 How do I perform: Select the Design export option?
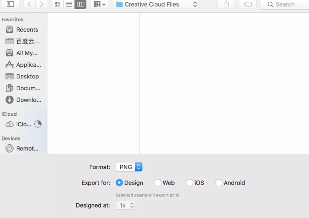pyautogui.click(x=129, y=183)
